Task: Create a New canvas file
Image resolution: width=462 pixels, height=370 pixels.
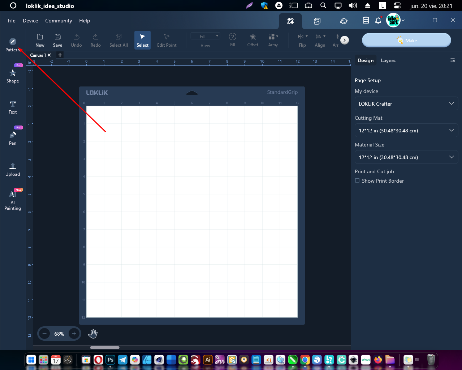Action: [x=40, y=40]
